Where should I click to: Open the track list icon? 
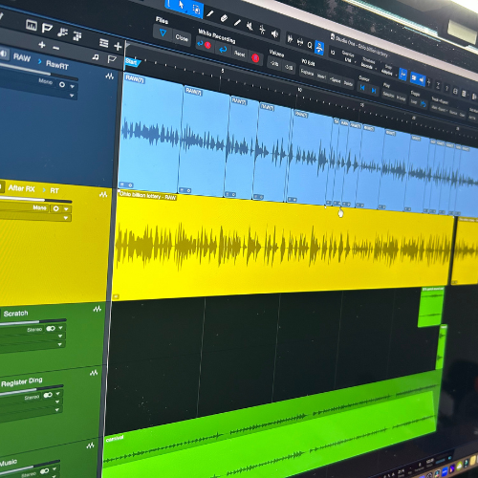103,43
